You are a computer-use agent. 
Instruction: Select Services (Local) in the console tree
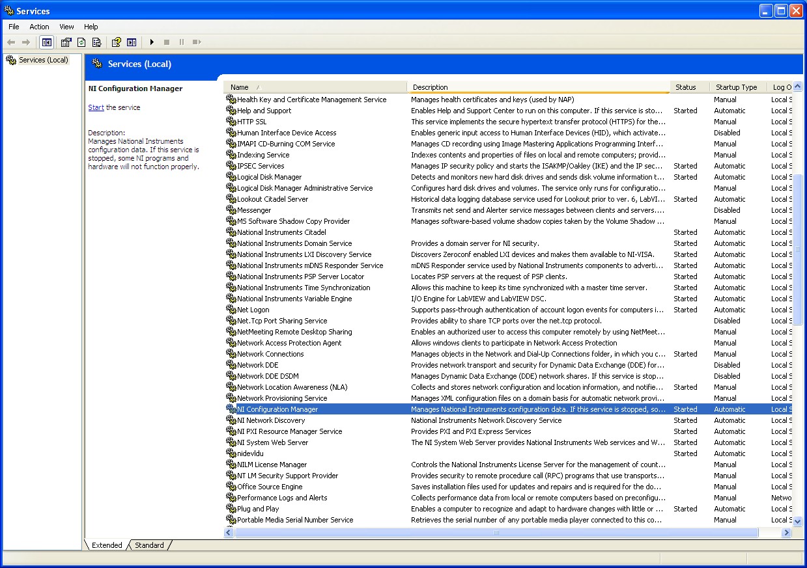pos(43,60)
